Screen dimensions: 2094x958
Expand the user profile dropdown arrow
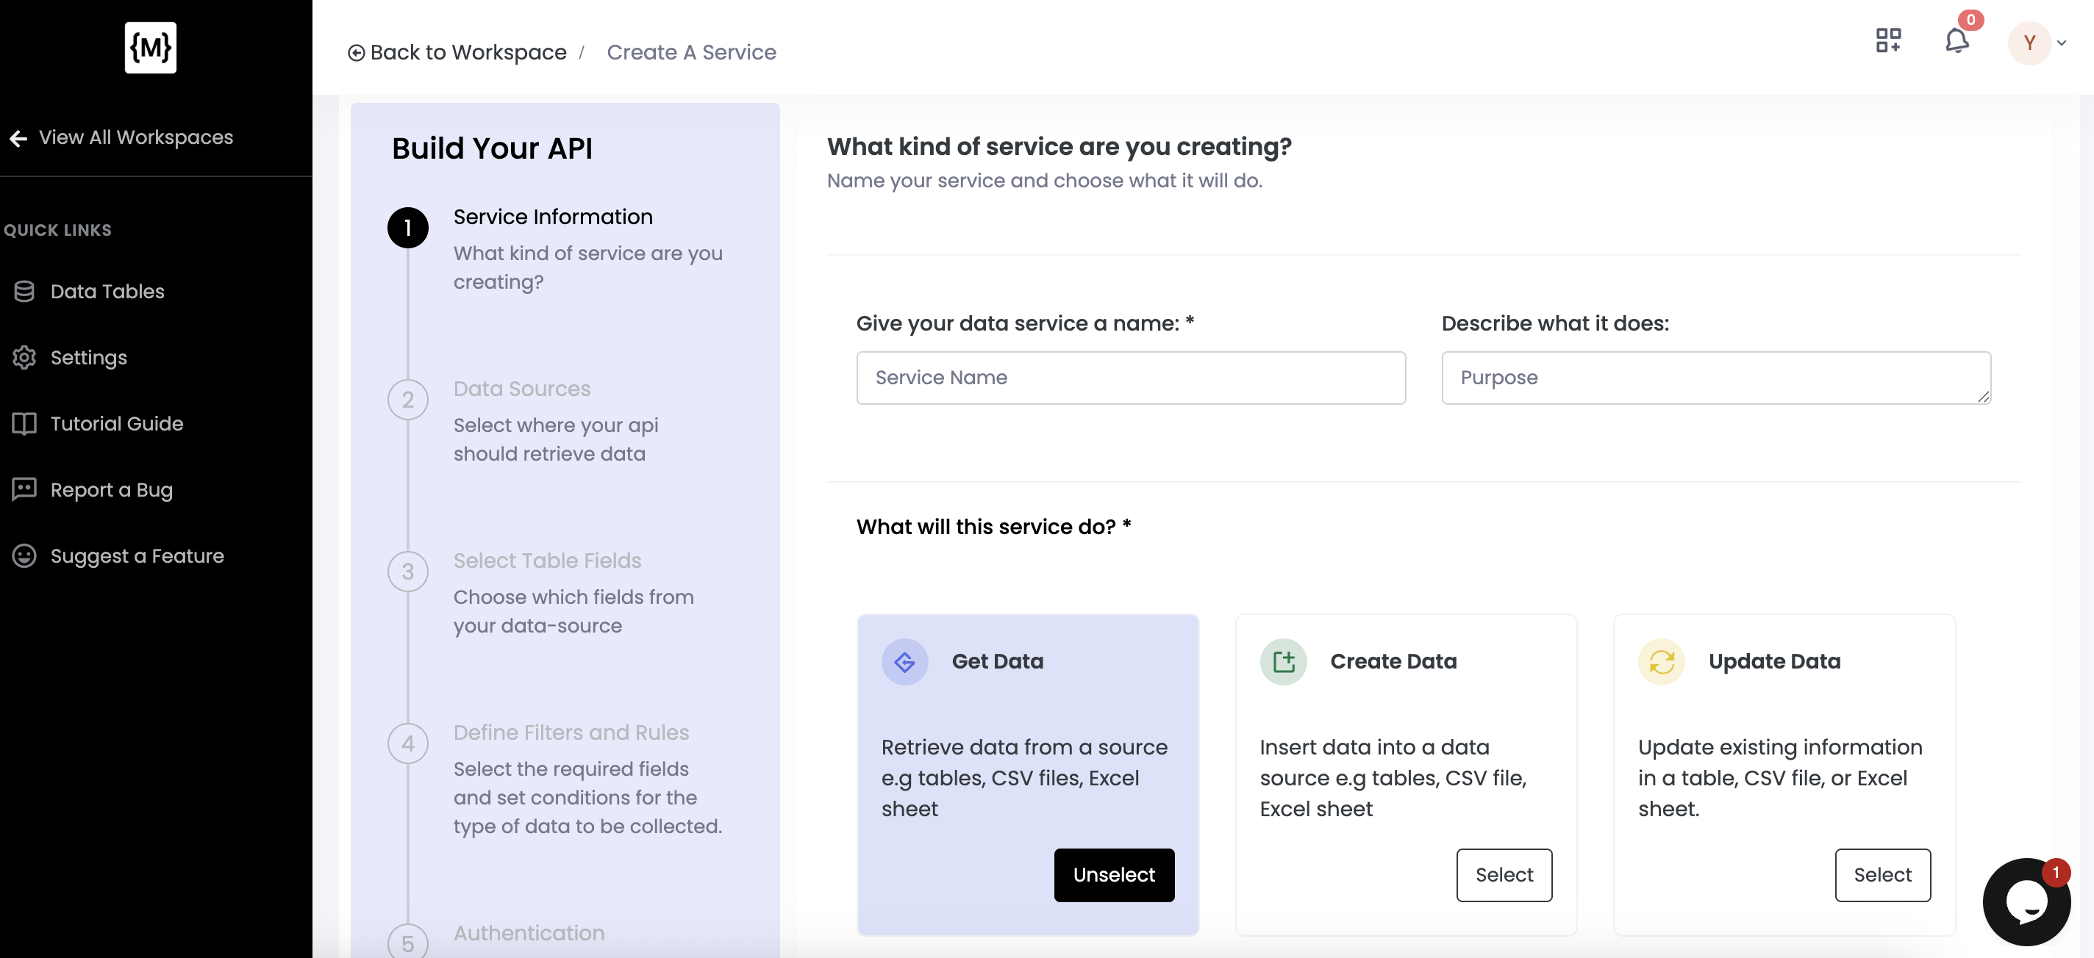(x=2061, y=43)
